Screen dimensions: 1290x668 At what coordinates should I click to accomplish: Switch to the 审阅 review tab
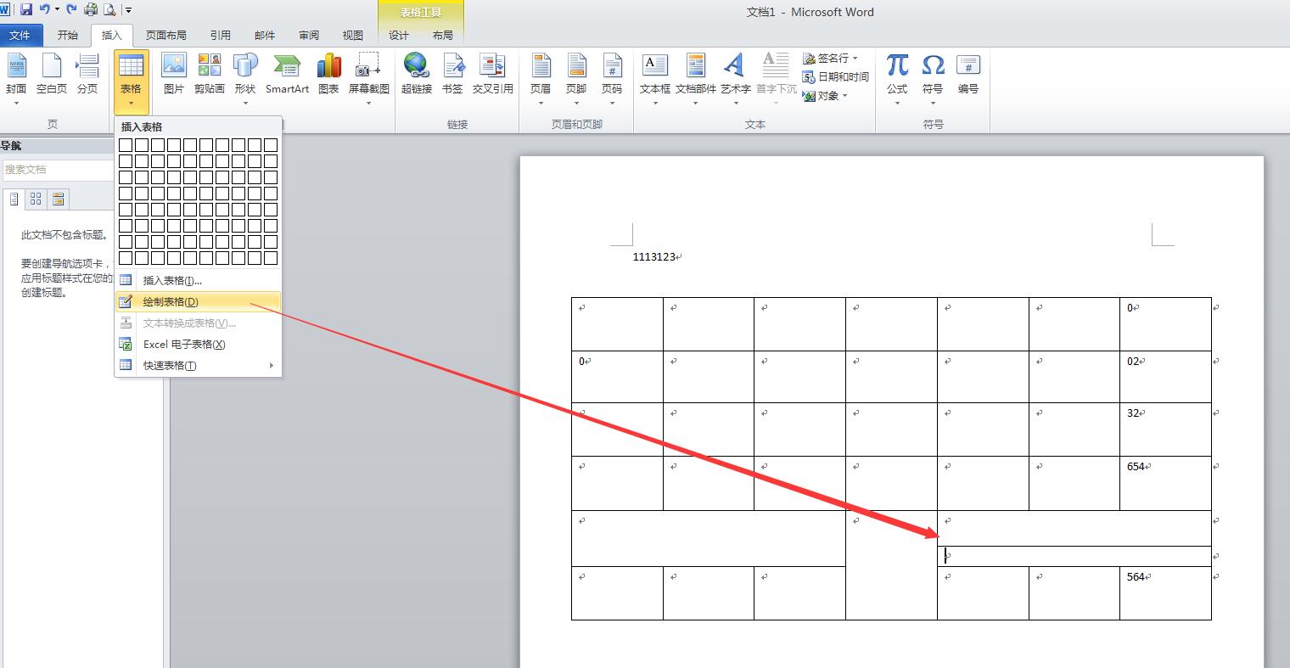point(309,35)
